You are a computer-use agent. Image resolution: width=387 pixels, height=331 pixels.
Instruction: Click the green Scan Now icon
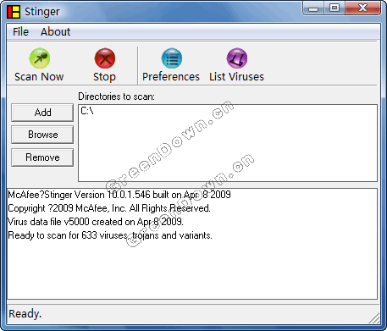point(40,58)
